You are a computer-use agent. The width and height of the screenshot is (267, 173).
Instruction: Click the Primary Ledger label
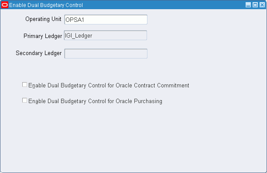pyautogui.click(x=43, y=36)
